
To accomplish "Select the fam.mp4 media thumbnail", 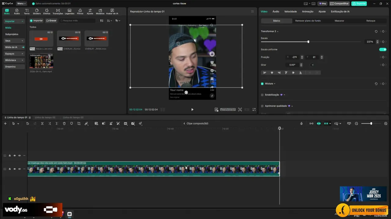I will (41, 61).
